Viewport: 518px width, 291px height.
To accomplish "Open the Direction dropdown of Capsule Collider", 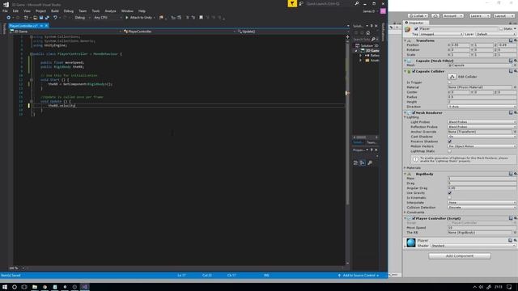I will pyautogui.click(x=482, y=107).
